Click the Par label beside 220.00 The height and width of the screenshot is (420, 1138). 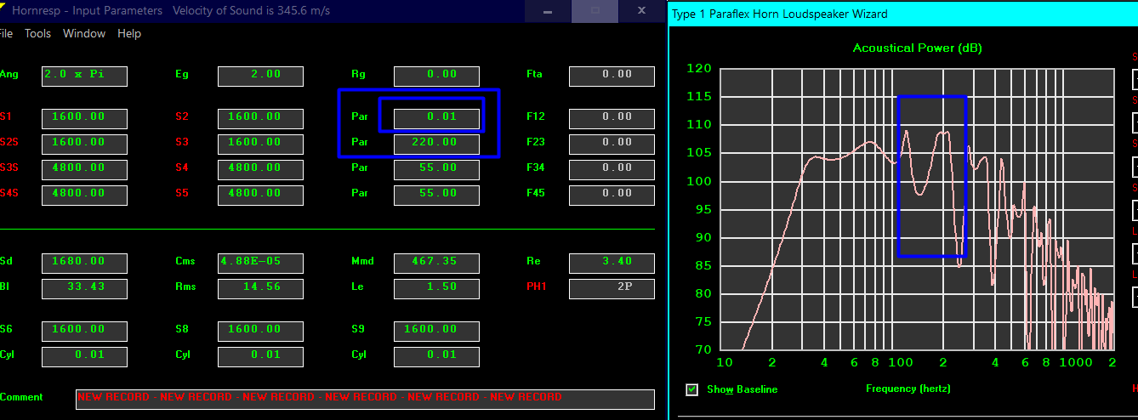coord(359,142)
